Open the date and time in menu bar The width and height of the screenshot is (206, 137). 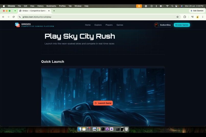point(194,6)
